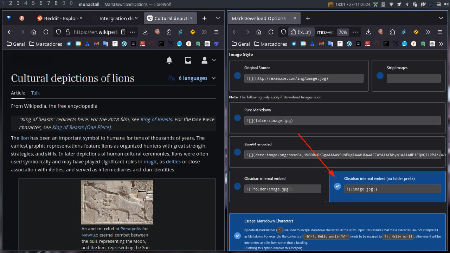The width and height of the screenshot is (450, 253).
Task: Click the Original Source example field
Action: click(304, 78)
